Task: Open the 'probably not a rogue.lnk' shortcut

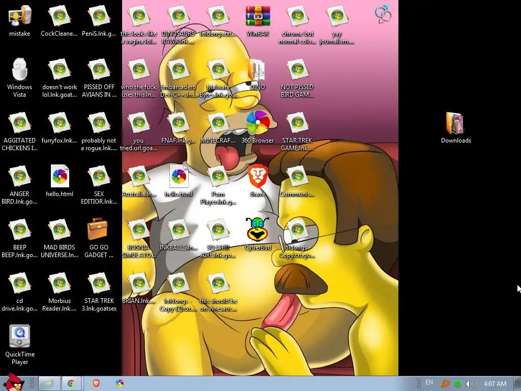Action: [99, 132]
